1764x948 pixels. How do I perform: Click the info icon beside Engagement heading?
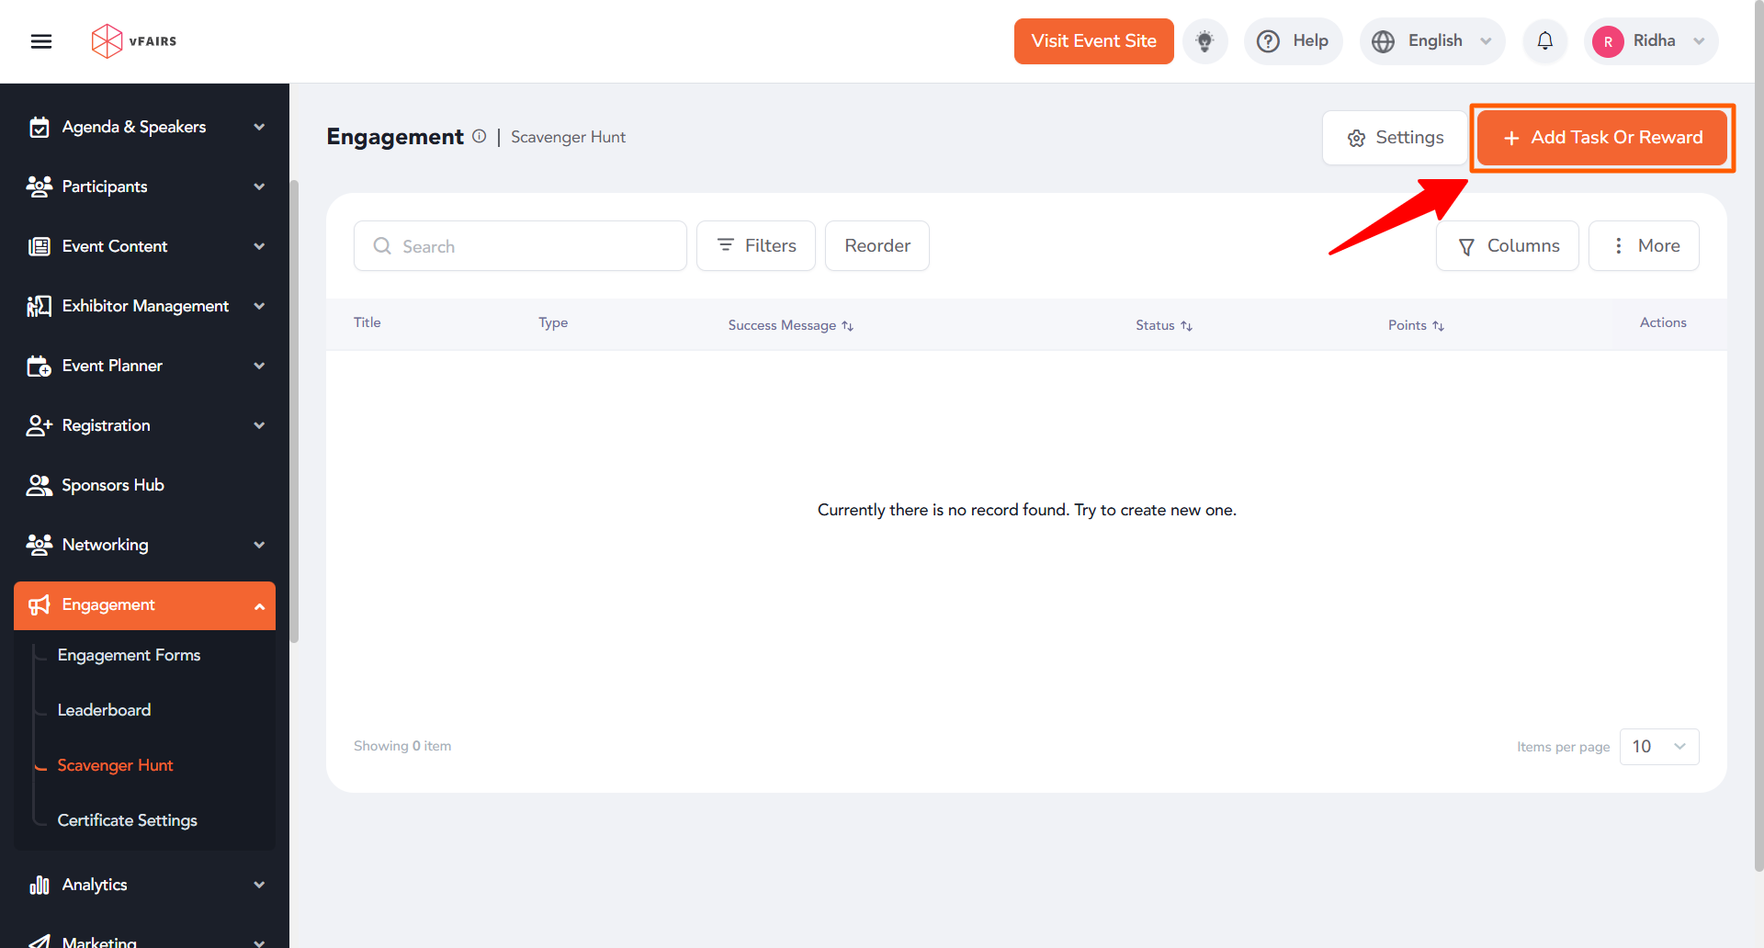pos(479,136)
